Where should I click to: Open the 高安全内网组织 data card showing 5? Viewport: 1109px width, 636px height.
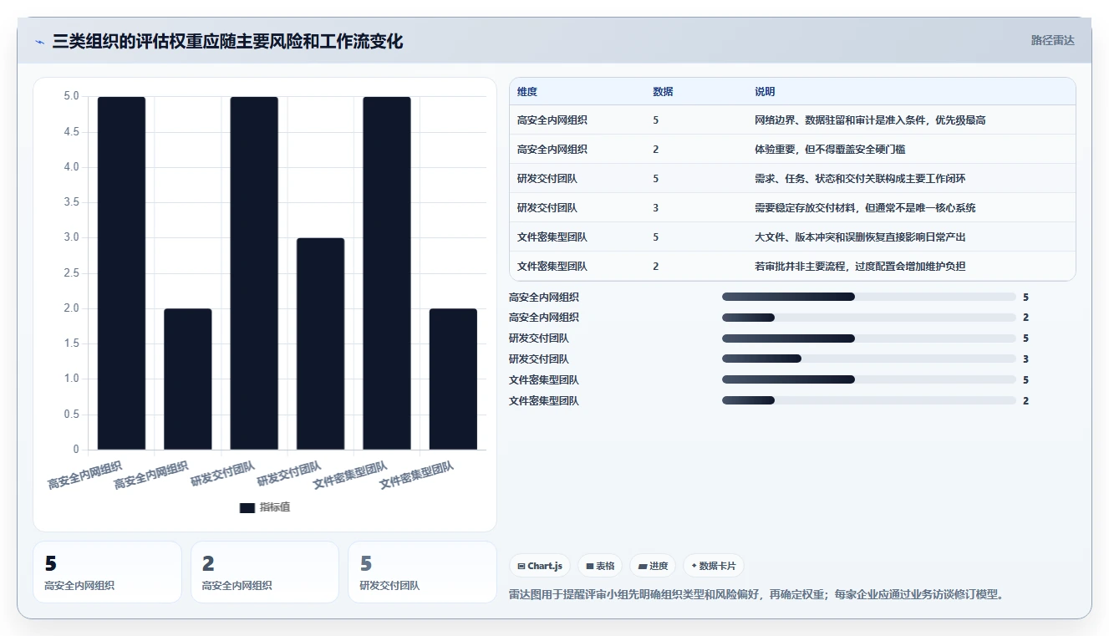107,572
